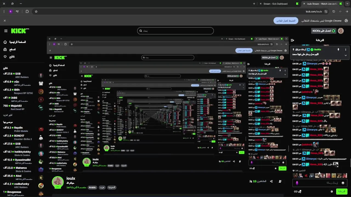Open the user profile avatar menu
The width and height of the screenshot is (351, 197).
pyautogui.click(x=341, y=31)
